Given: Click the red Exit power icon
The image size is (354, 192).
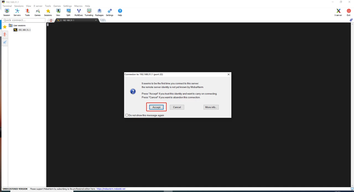Looking at the screenshot, I should pyautogui.click(x=348, y=12).
